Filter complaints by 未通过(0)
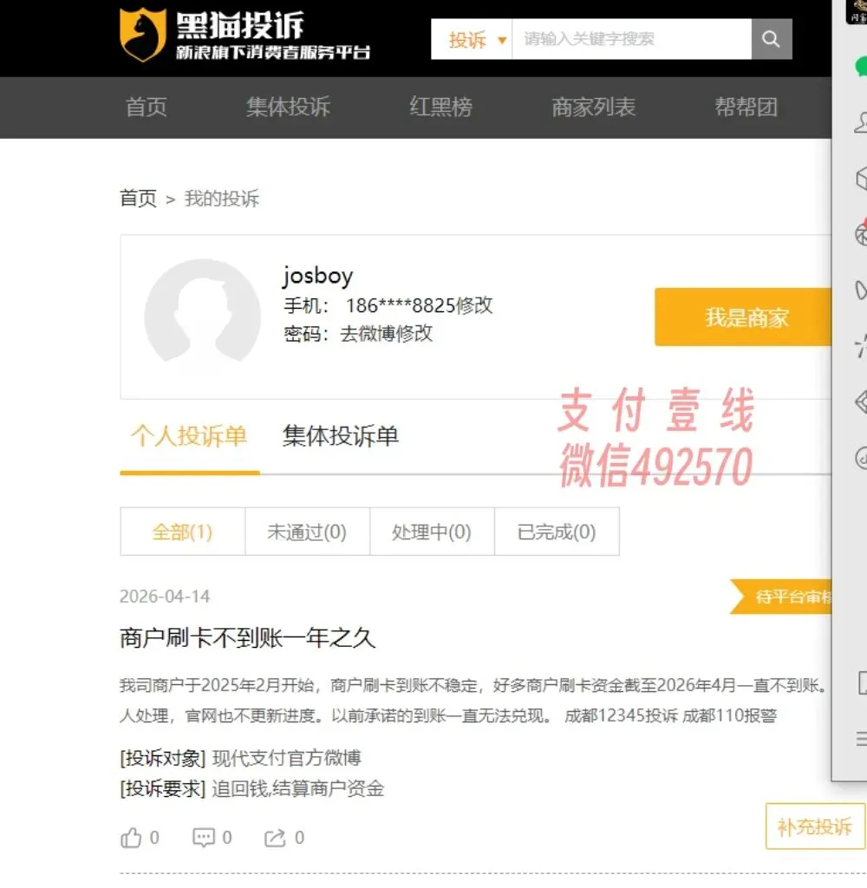This screenshot has height=888, width=867. point(308,532)
